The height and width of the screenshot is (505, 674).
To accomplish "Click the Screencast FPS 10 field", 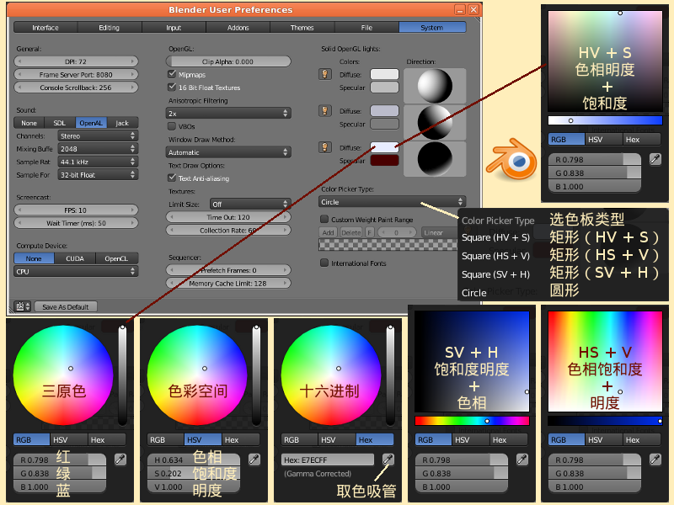I will click(76, 210).
